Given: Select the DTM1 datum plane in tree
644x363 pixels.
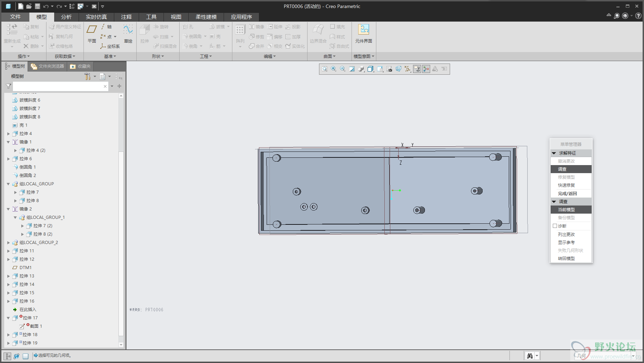Looking at the screenshot, I should click(x=22, y=268).
